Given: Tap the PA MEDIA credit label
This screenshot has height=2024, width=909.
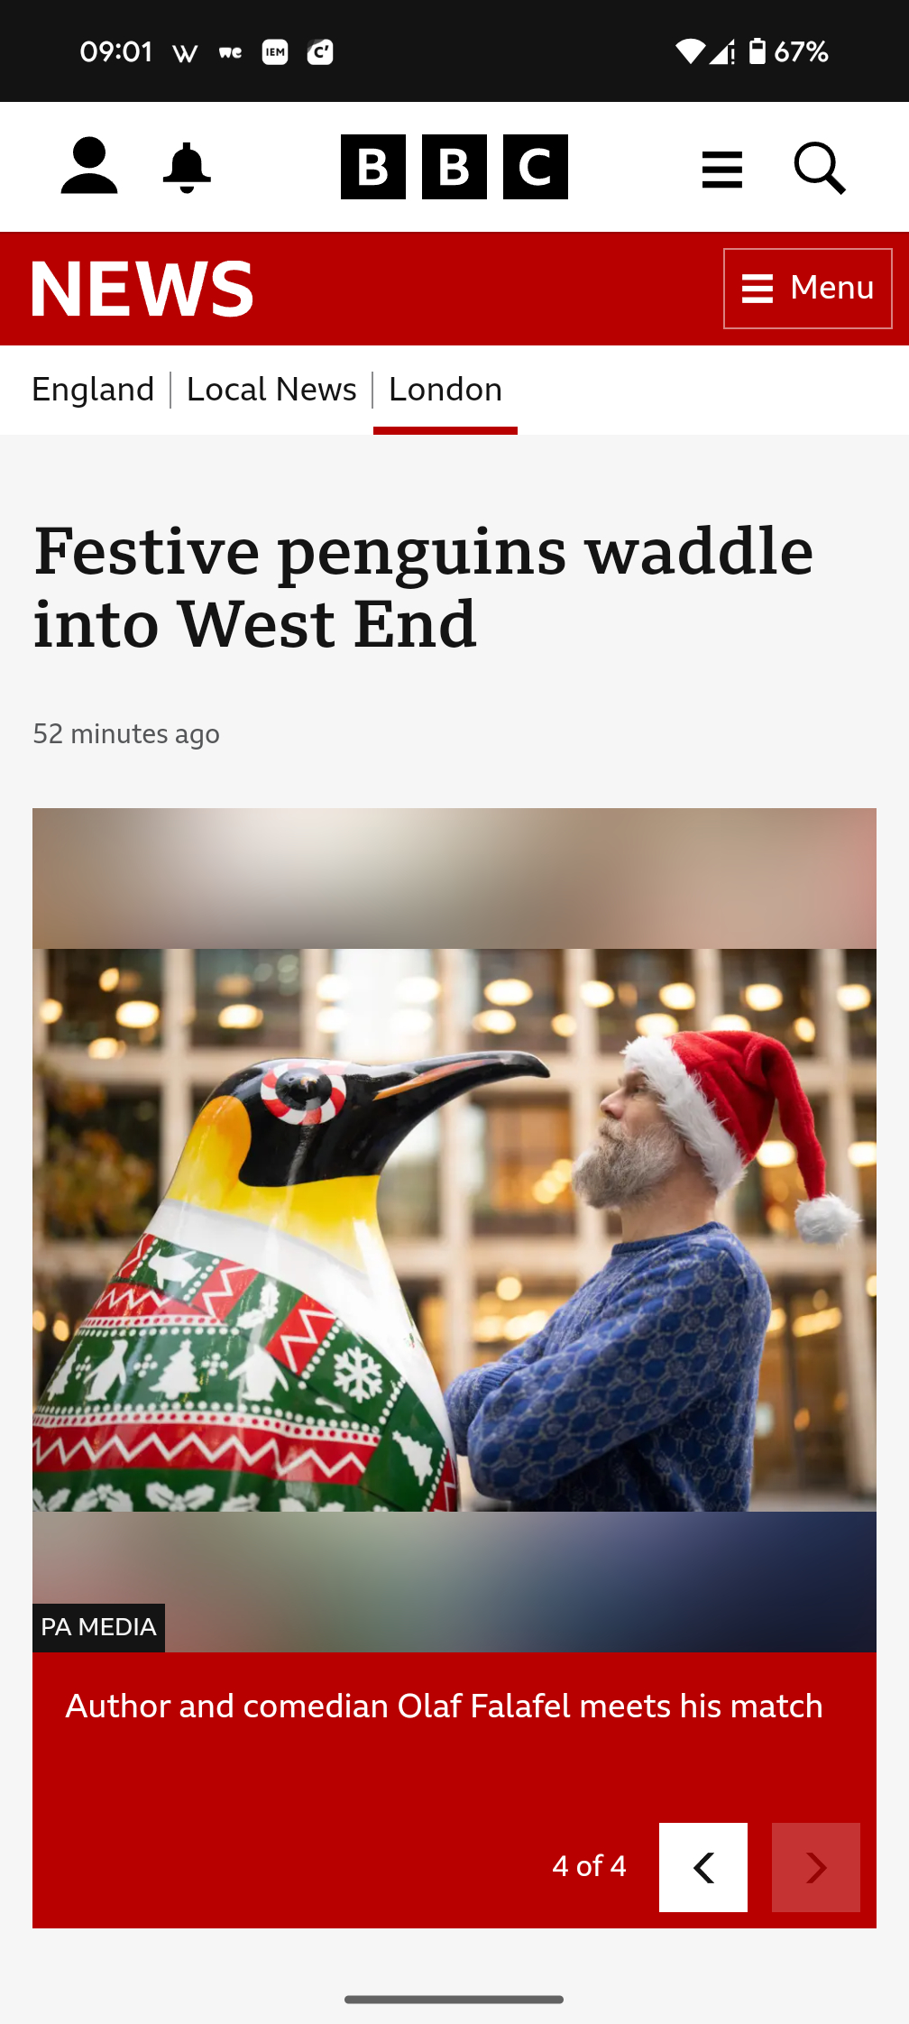Looking at the screenshot, I should [99, 1627].
